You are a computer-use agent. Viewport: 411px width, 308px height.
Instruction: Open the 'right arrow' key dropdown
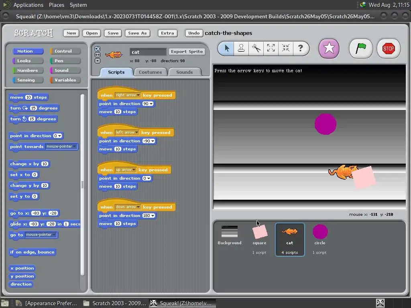click(128, 95)
